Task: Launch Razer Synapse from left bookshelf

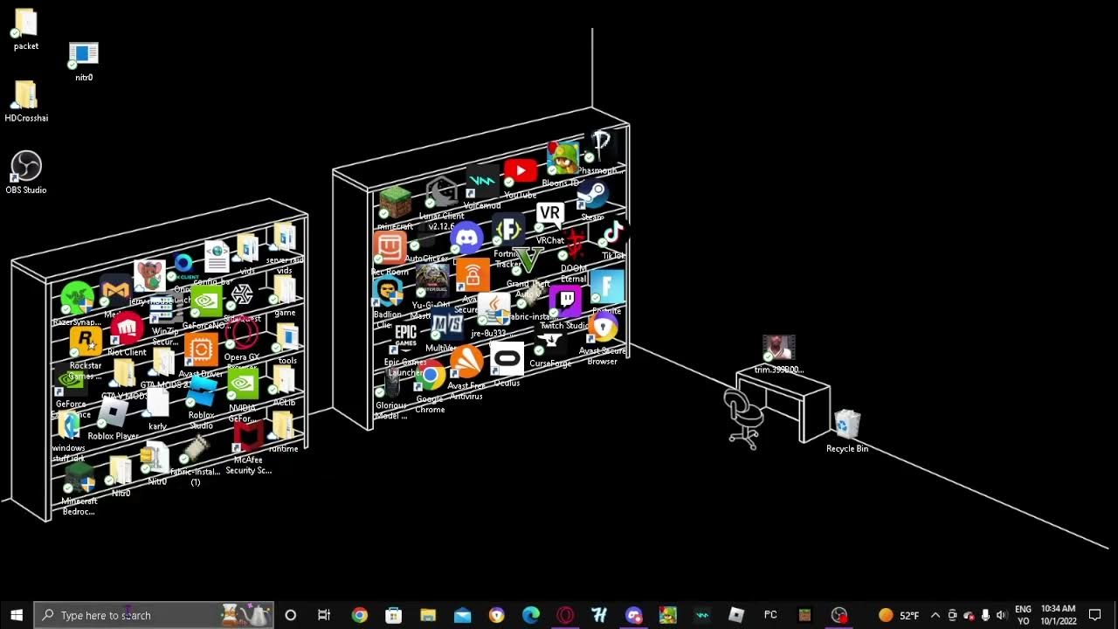Action: click(77, 302)
